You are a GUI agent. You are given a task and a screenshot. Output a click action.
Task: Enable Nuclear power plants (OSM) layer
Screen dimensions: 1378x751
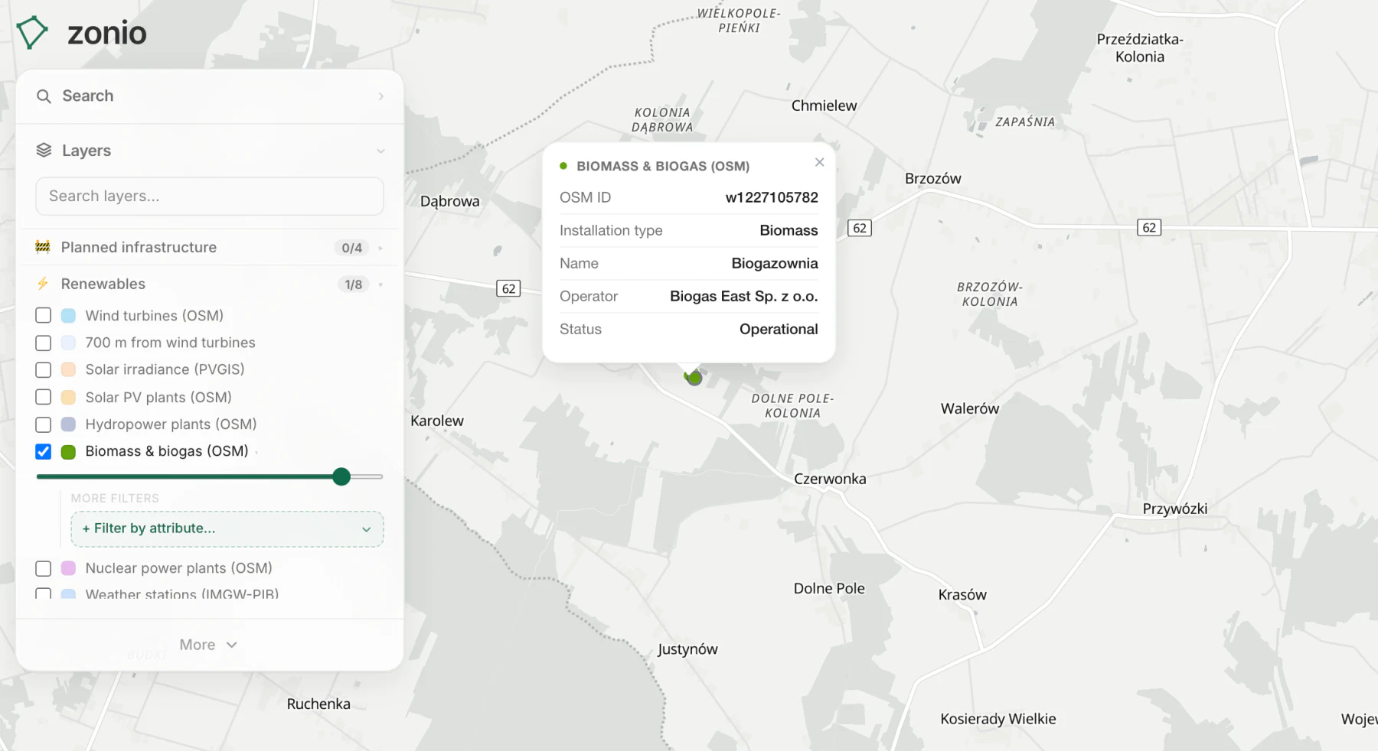pyautogui.click(x=44, y=569)
